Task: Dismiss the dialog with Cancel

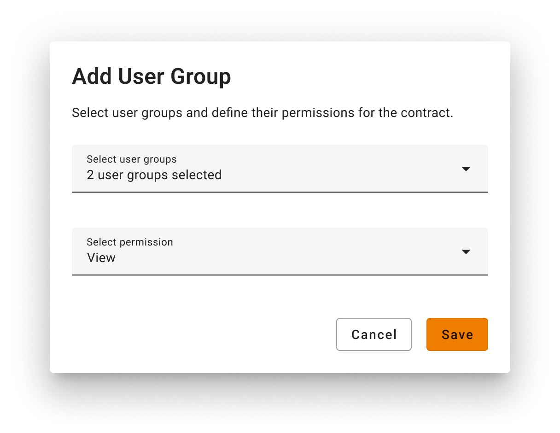Action: tap(373, 334)
